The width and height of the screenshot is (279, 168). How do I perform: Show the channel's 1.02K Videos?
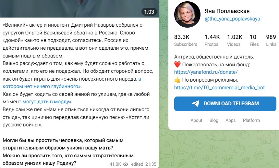click(235, 40)
